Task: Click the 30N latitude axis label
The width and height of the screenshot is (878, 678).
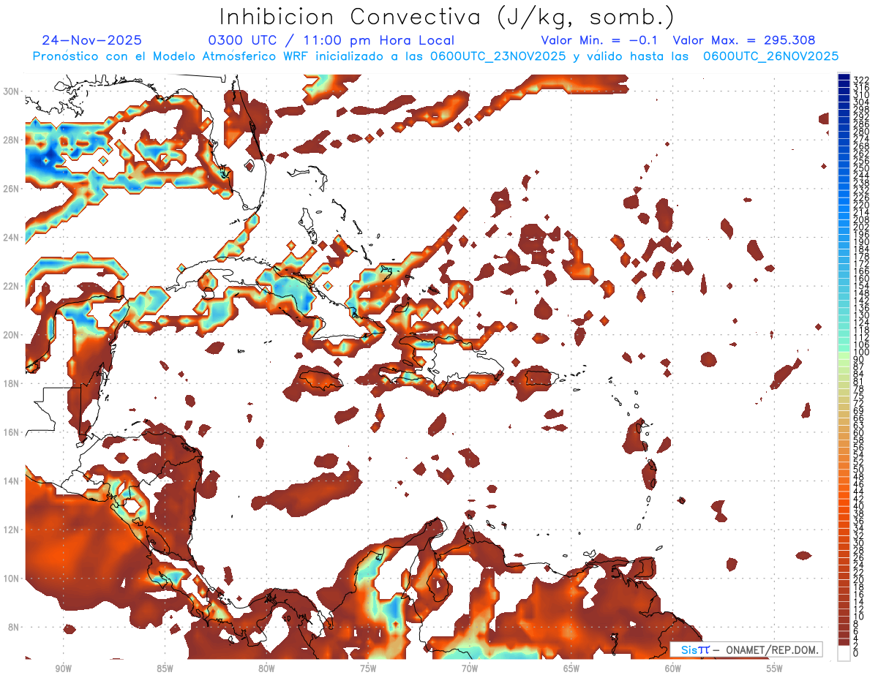Action: pos(12,91)
